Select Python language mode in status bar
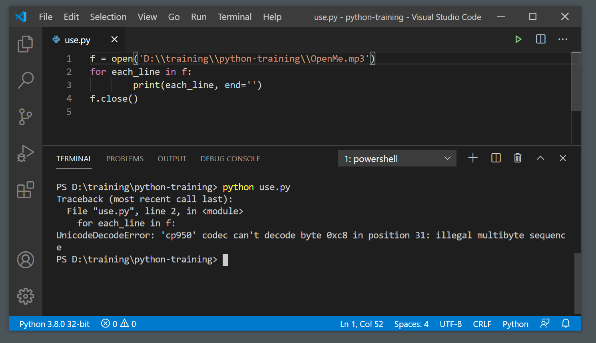The image size is (596, 343). (515, 324)
